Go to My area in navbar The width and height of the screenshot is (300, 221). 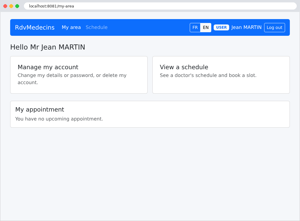click(x=71, y=27)
